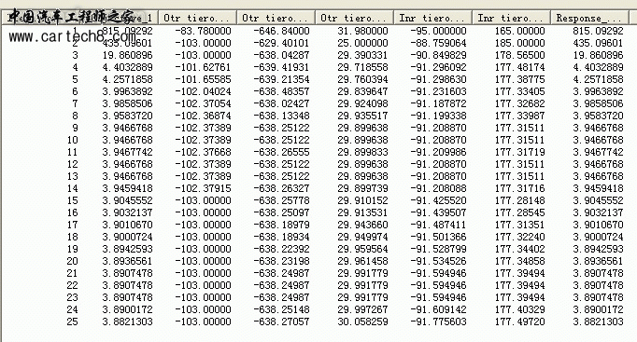The width and height of the screenshot is (637, 342).
Task: Select the value 177.48174
Action: (x=519, y=67)
